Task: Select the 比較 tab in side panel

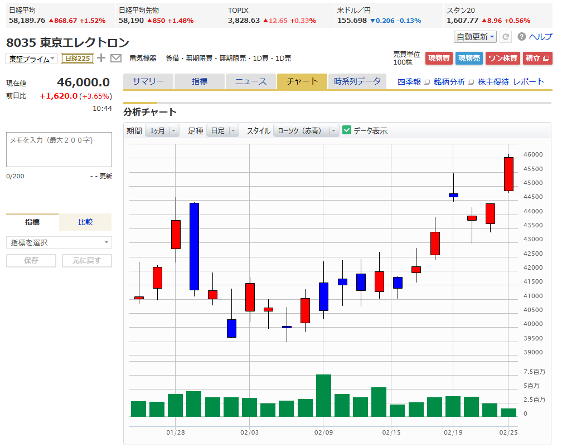Action: 85,222
